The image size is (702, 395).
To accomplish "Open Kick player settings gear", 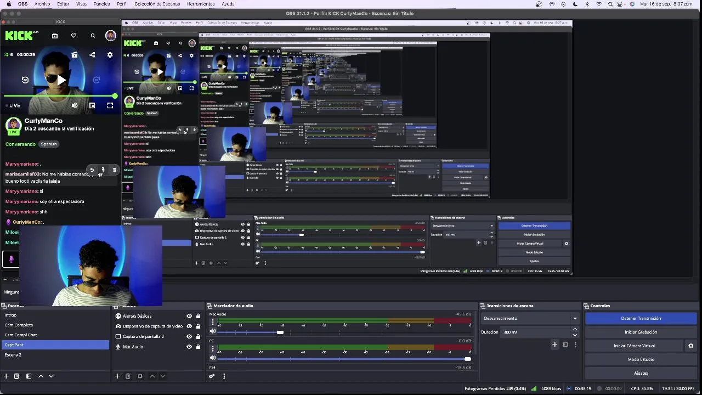I will [110, 55].
